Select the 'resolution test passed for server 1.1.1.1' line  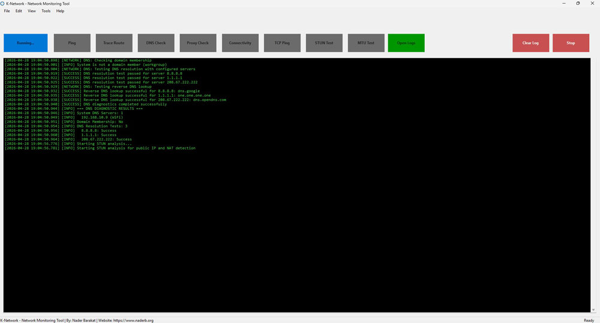pos(94,77)
